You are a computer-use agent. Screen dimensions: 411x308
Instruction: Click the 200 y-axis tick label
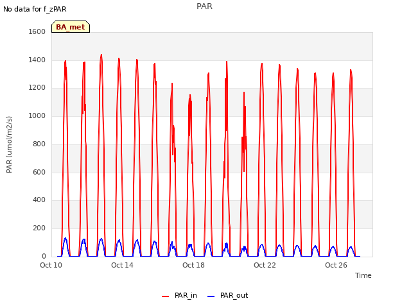click(39, 228)
